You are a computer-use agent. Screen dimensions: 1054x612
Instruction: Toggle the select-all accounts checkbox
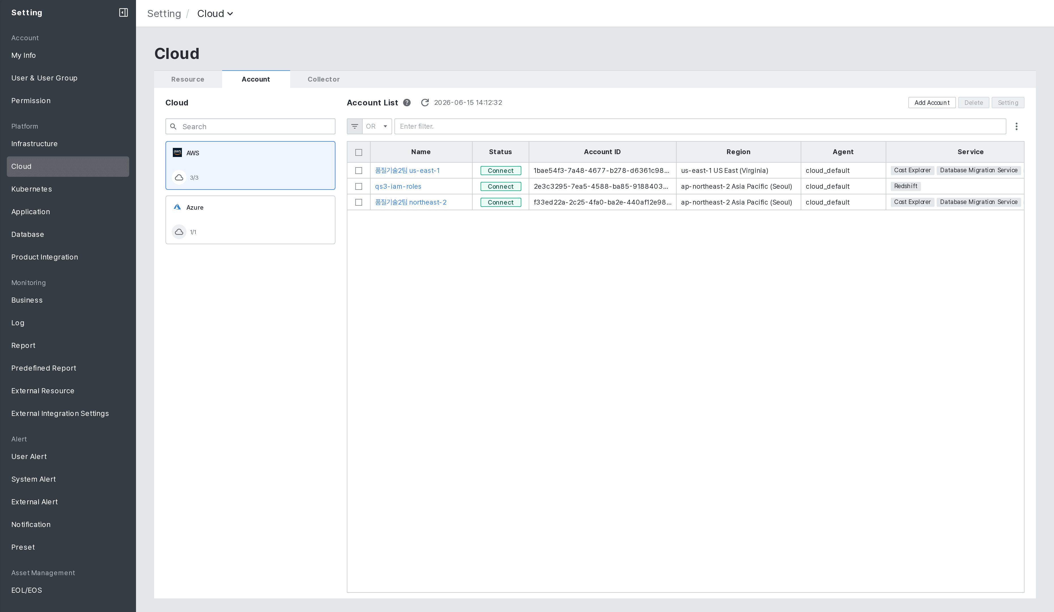(358, 152)
